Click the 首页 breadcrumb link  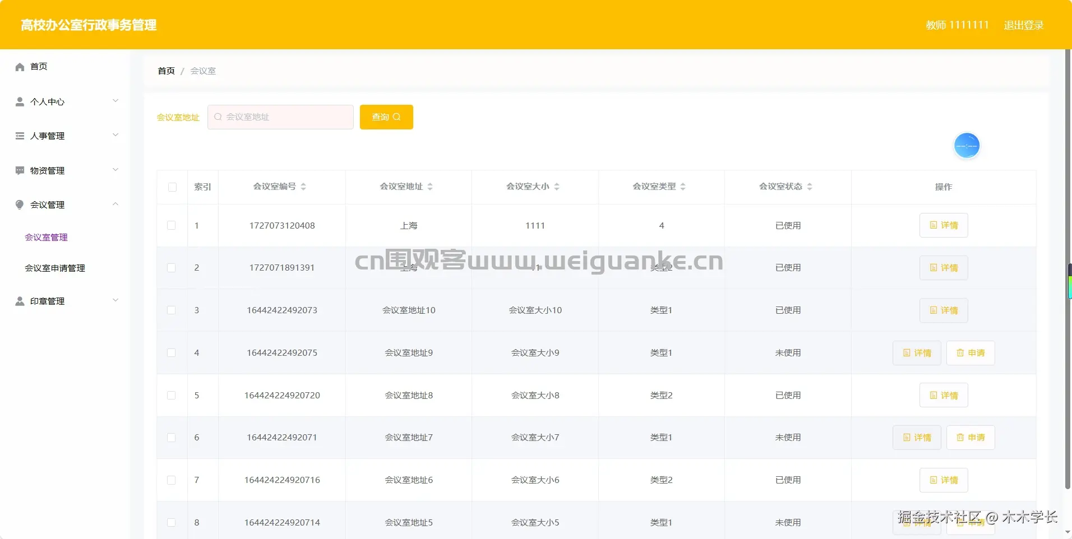click(x=166, y=71)
